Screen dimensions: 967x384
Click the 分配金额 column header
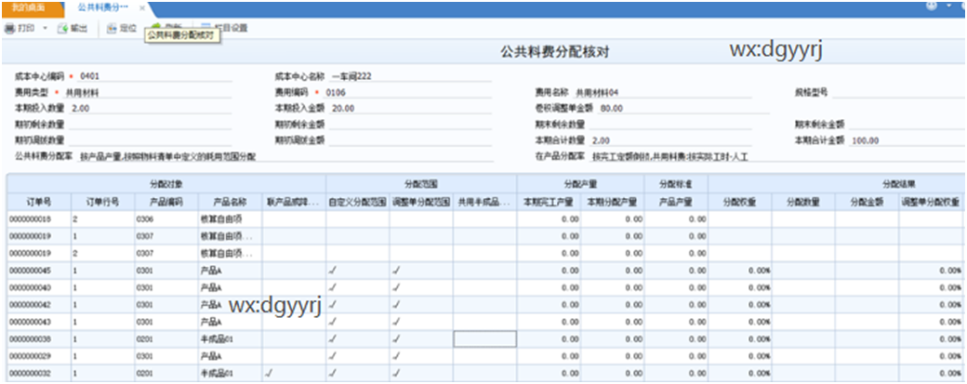pos(867,202)
